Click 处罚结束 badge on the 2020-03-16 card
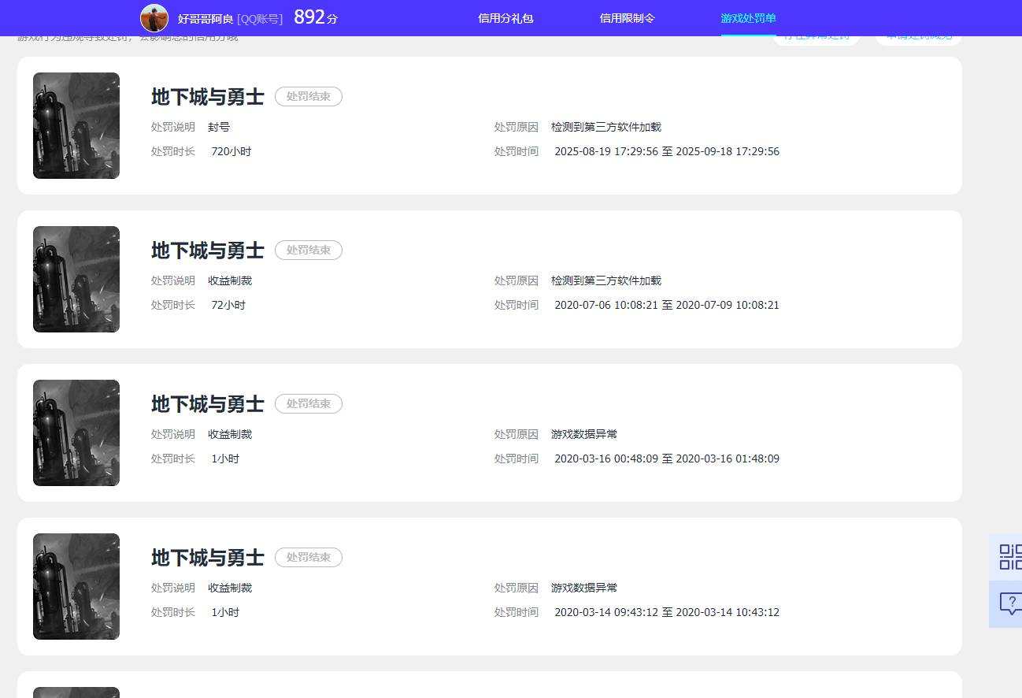Viewport: 1022px width, 698px height. (x=309, y=403)
